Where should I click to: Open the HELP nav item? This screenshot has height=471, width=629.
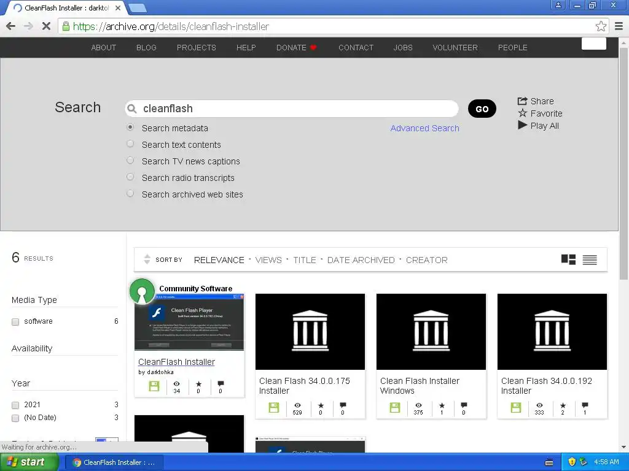click(246, 48)
